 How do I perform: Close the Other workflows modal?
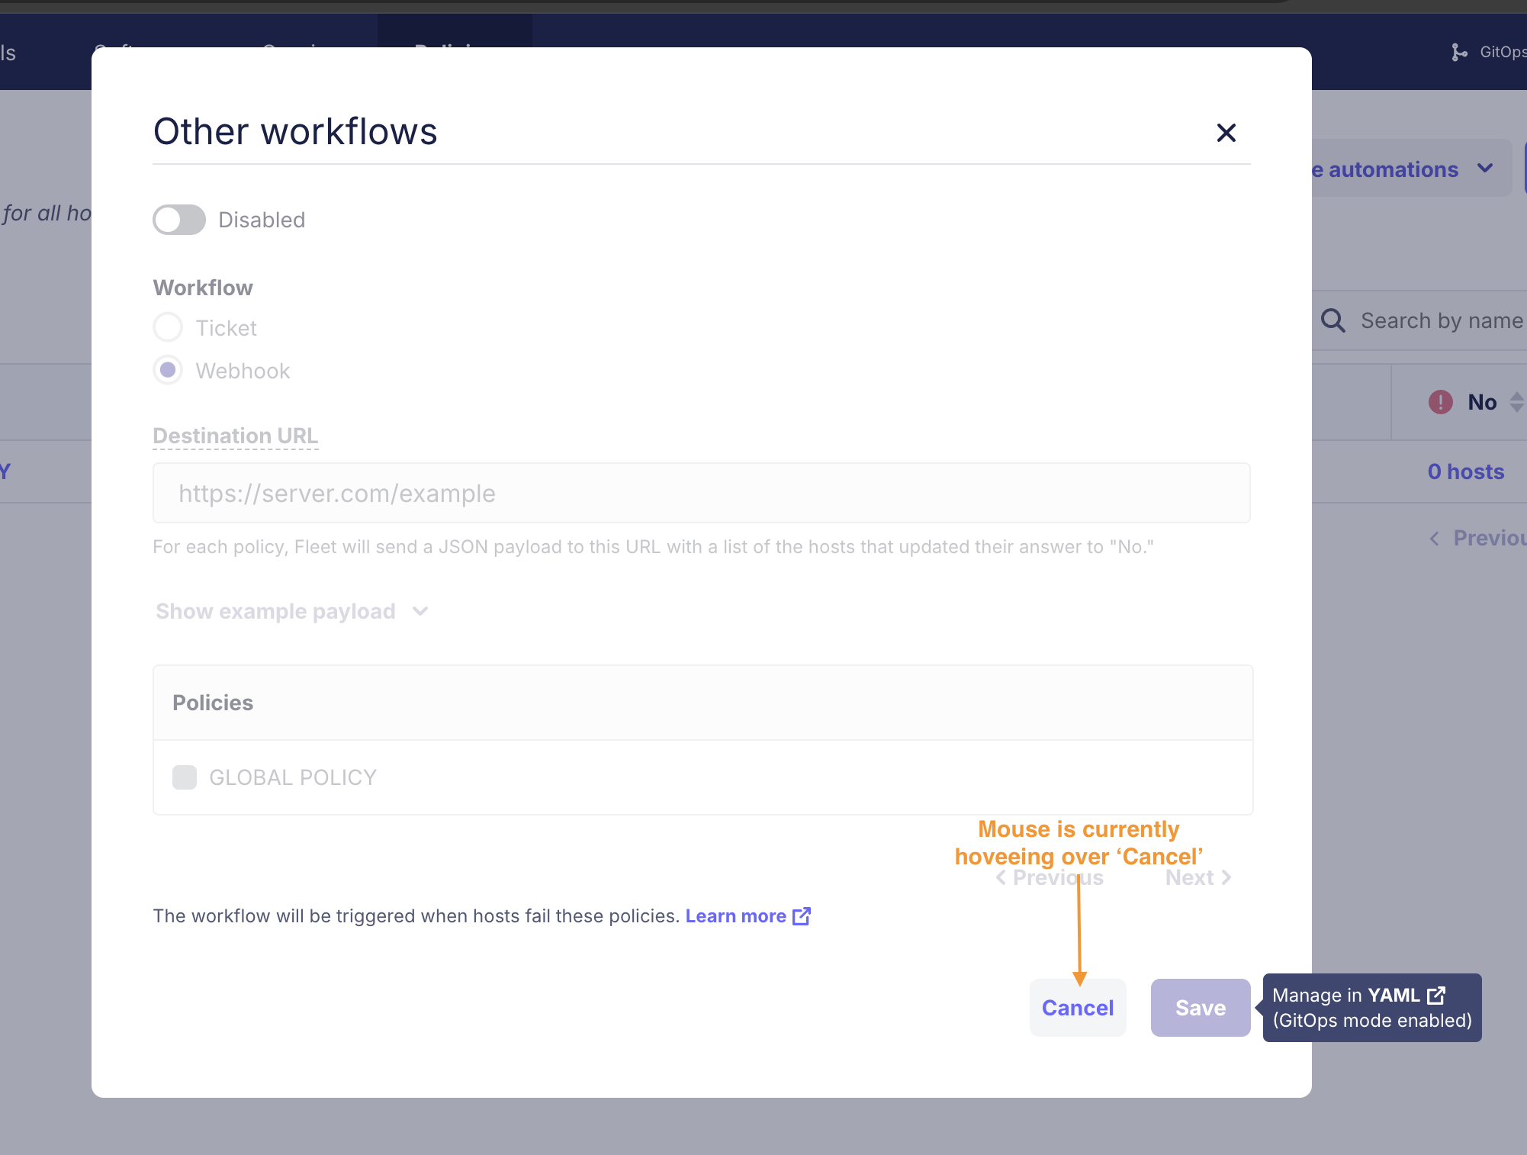[x=1226, y=133]
